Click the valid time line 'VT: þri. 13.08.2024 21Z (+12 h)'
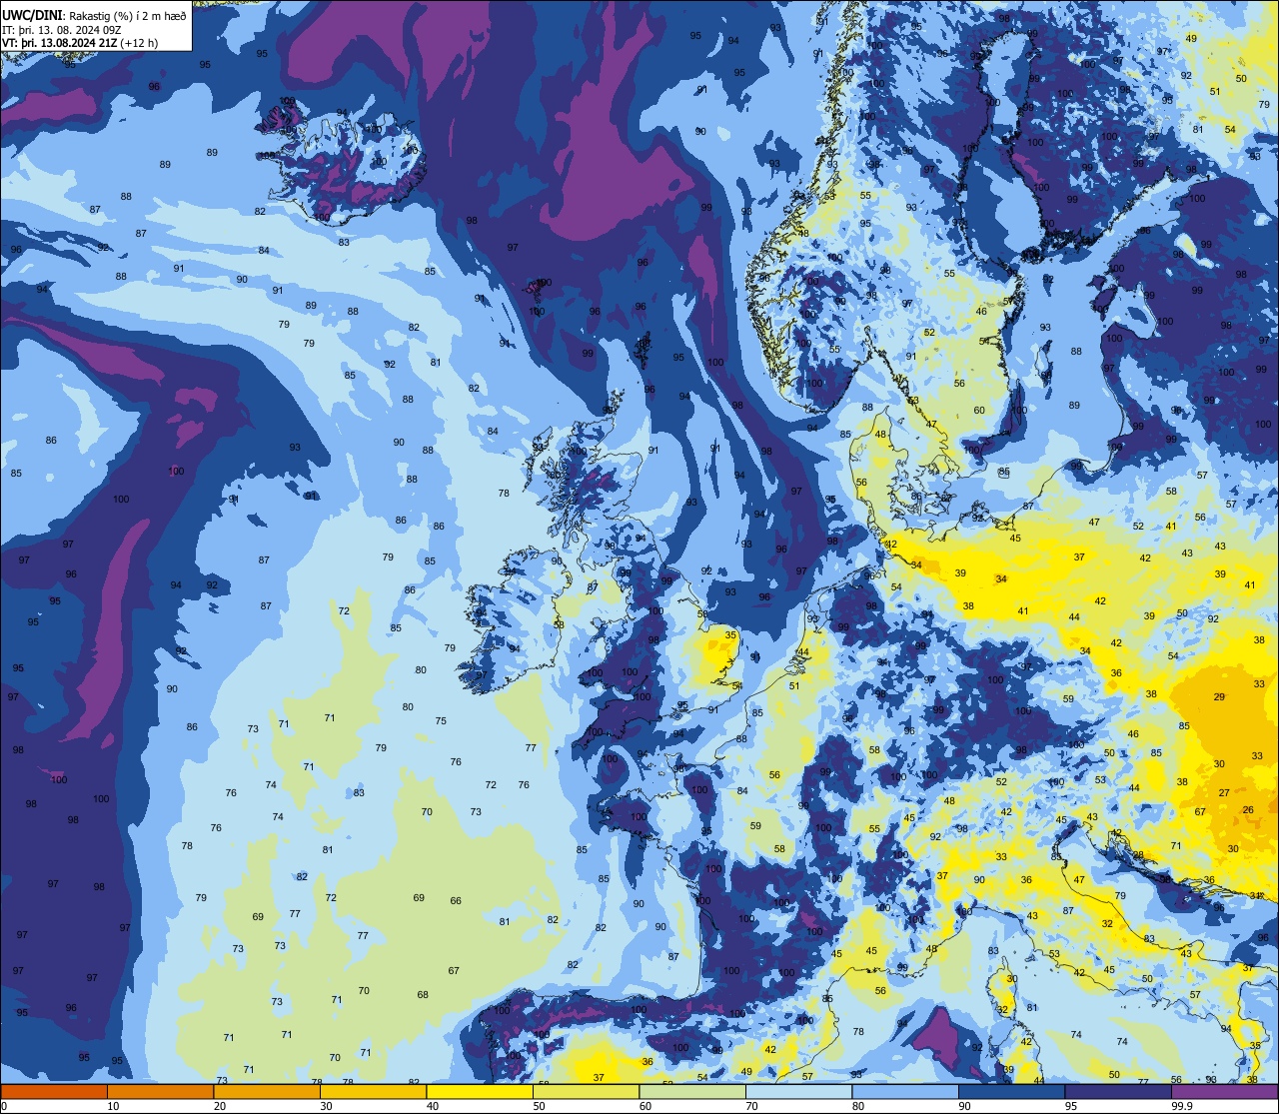 click(x=80, y=43)
